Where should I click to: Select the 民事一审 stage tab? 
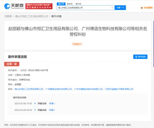click(x=12, y=64)
